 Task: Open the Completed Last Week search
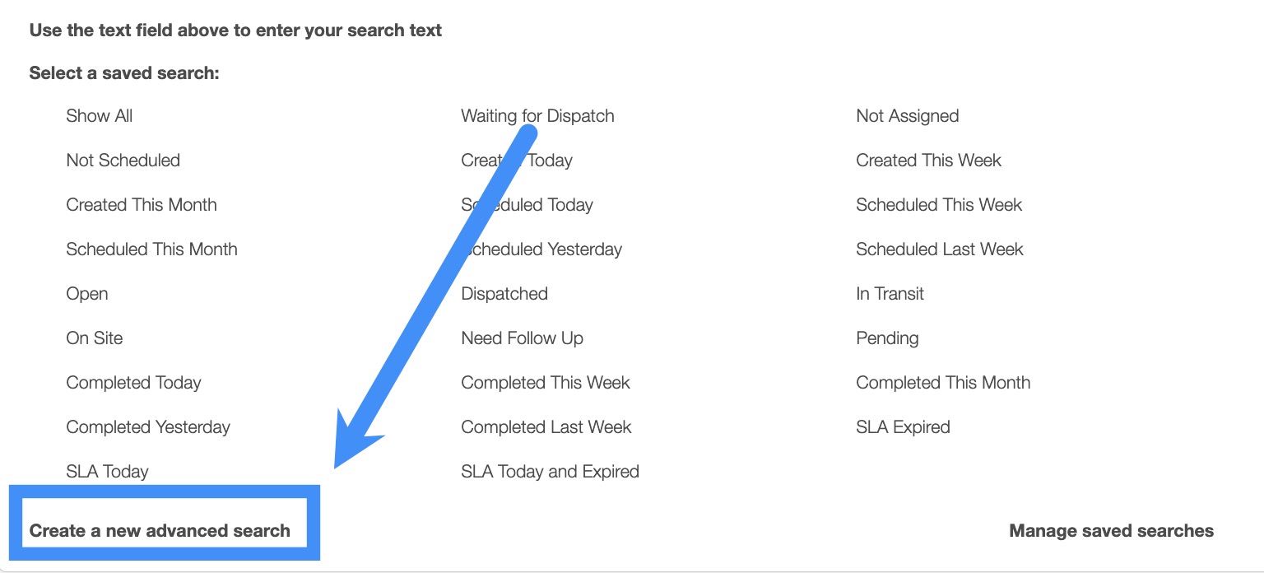point(546,427)
